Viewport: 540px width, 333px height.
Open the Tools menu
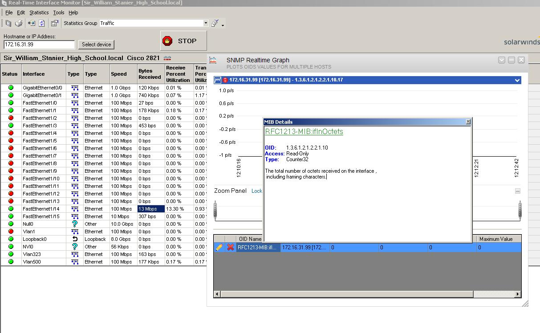58,12
